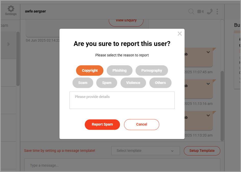Pick the Scam reason chip
The height and width of the screenshot is (172, 241).
(83, 83)
